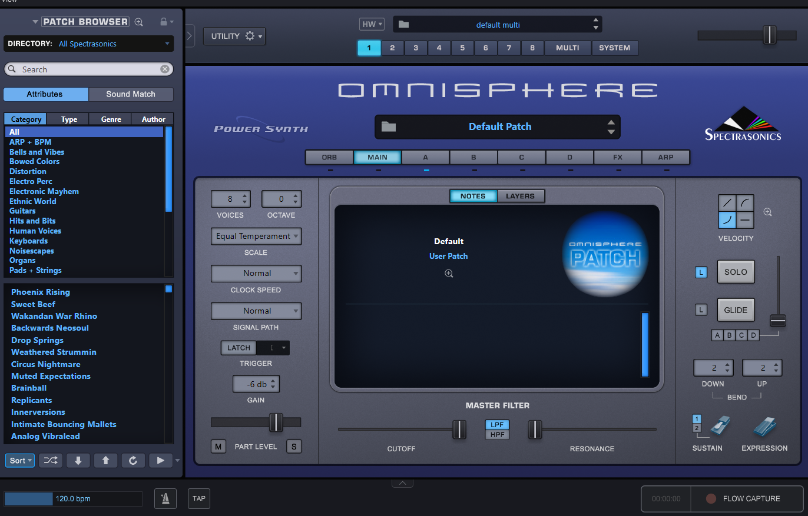Open the MULTI page
This screenshot has width=808, height=516.
pyautogui.click(x=568, y=48)
